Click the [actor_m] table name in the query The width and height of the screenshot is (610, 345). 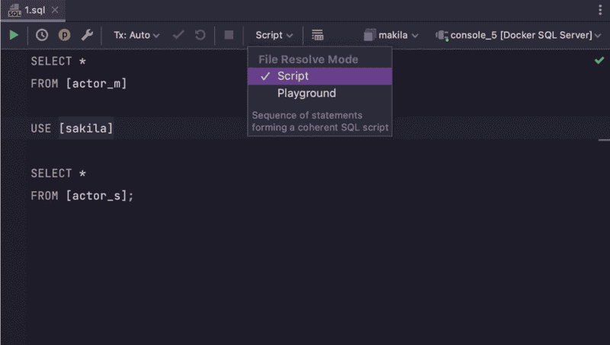coord(96,84)
